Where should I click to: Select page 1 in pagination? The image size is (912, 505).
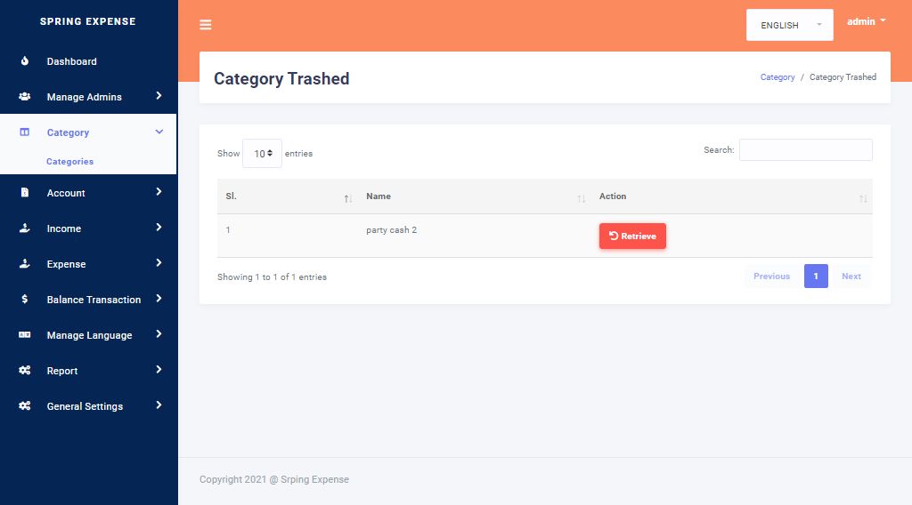[x=816, y=277]
